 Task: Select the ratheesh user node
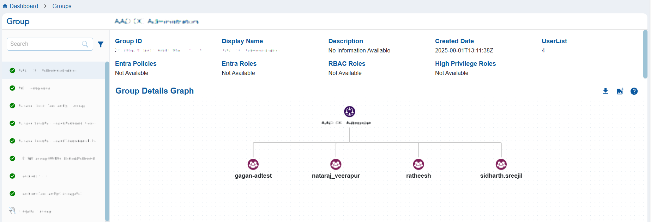click(418, 164)
